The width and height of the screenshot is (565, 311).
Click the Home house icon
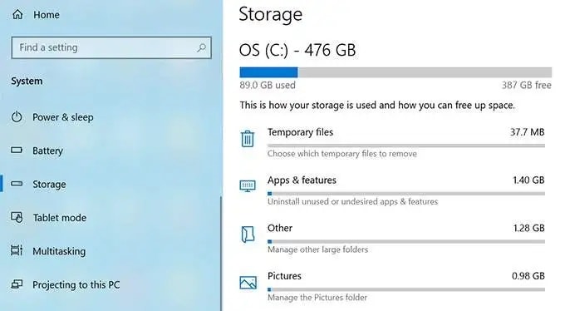[17, 14]
